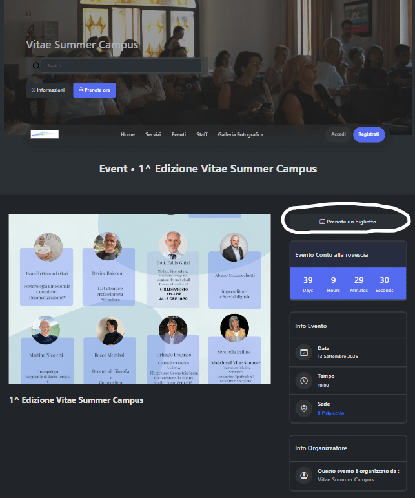Open the Servizi menu item
The height and width of the screenshot is (498, 415).
[153, 134]
